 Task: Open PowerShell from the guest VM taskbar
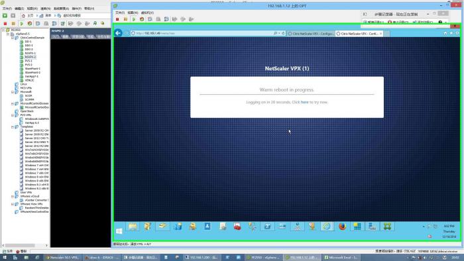click(267, 227)
